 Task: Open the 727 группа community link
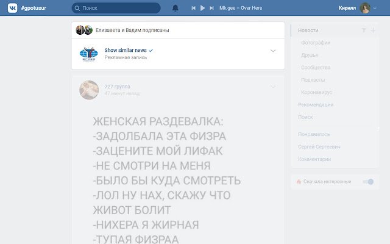[117, 87]
